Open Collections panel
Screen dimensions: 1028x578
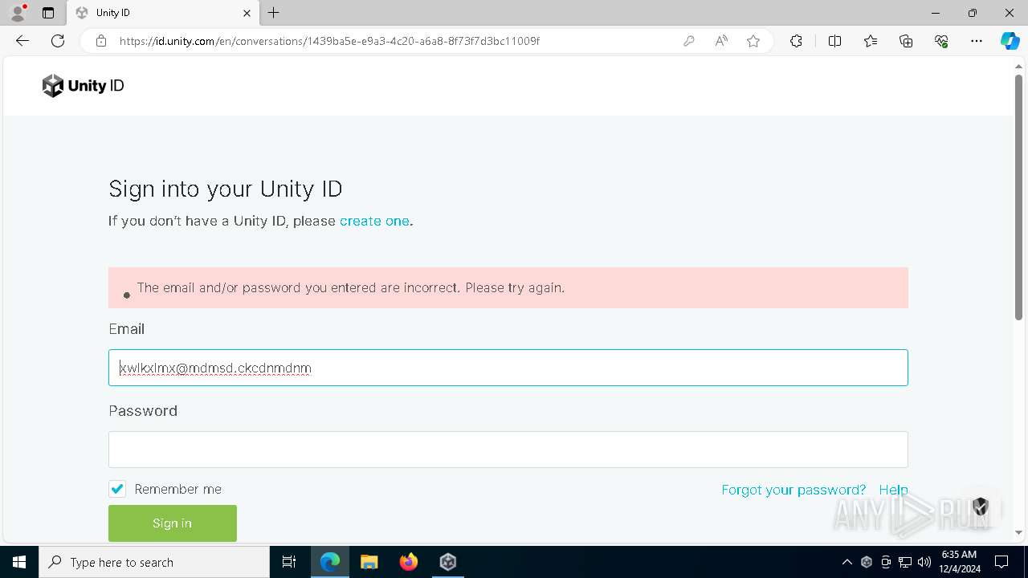coord(906,41)
